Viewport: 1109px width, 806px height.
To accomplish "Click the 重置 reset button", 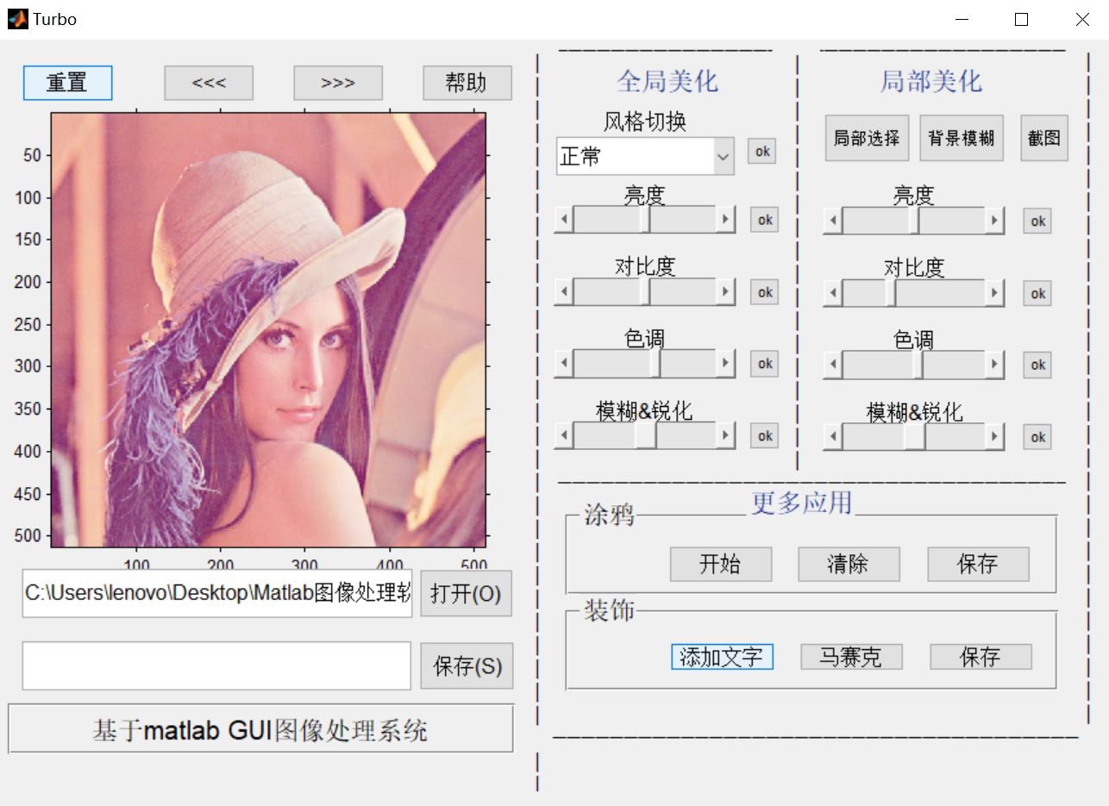I will [x=67, y=83].
